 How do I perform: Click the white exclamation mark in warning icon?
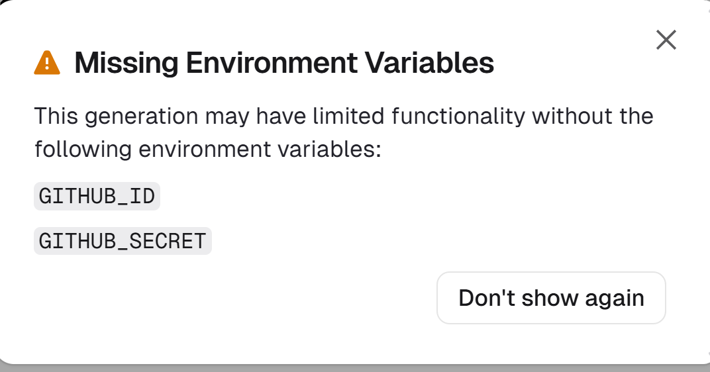click(47, 65)
